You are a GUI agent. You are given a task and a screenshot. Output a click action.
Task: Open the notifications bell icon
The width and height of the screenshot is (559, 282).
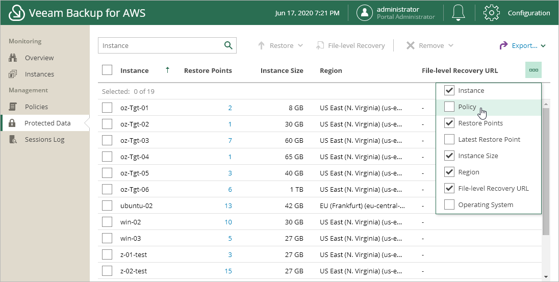pyautogui.click(x=459, y=13)
